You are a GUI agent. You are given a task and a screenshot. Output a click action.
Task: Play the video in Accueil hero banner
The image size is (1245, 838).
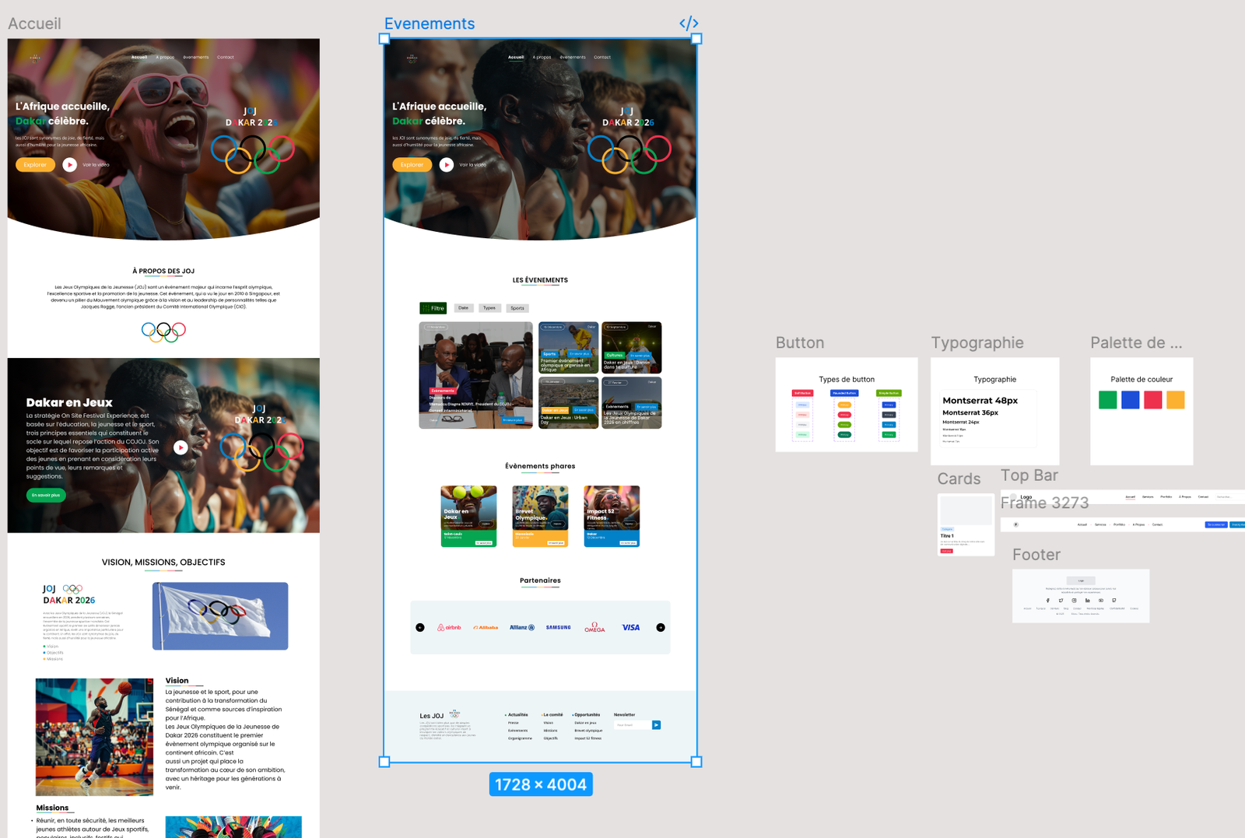click(x=70, y=164)
